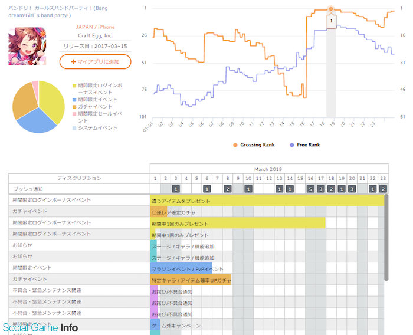Click blue slice of the pie chart

tap(37, 121)
